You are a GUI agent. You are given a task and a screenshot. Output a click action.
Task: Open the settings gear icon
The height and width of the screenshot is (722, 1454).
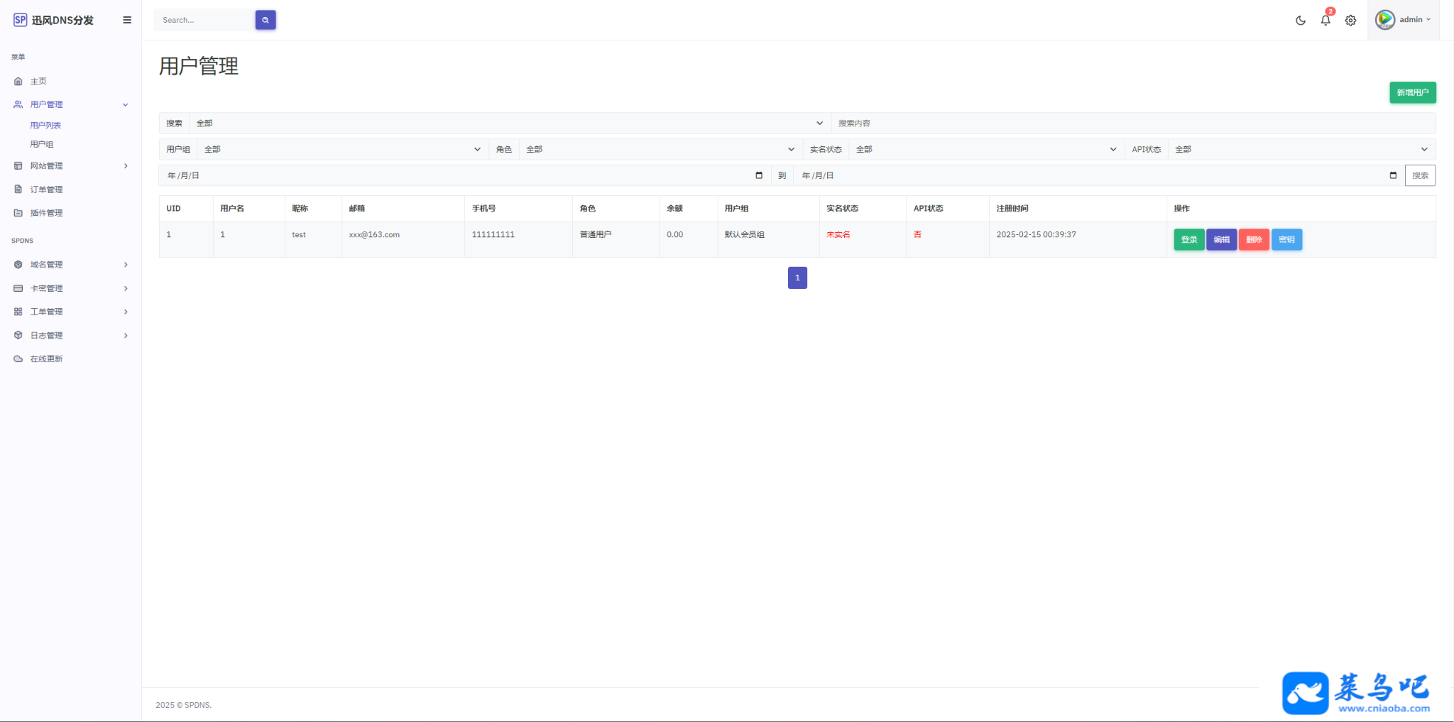click(1350, 20)
